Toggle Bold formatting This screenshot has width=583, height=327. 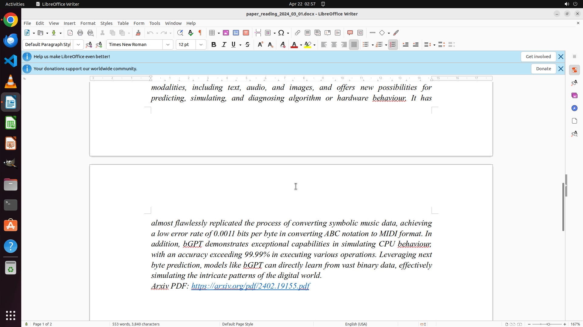coord(214,45)
